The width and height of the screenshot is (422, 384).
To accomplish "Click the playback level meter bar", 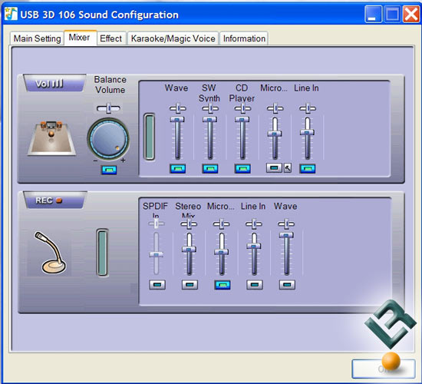I will point(150,137).
